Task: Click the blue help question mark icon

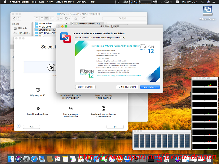Action: coord(18,126)
